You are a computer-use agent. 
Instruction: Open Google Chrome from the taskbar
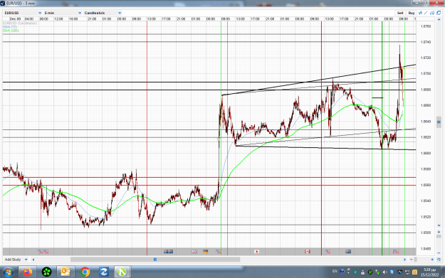click(85, 272)
